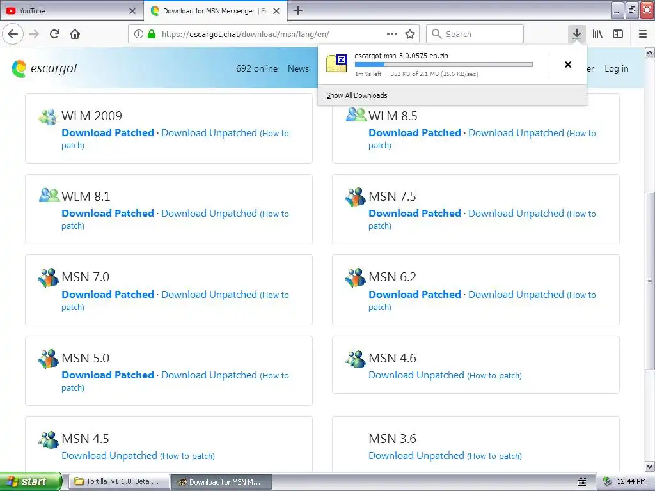Open page actions three-dot menu
655x491 pixels.
[392, 34]
